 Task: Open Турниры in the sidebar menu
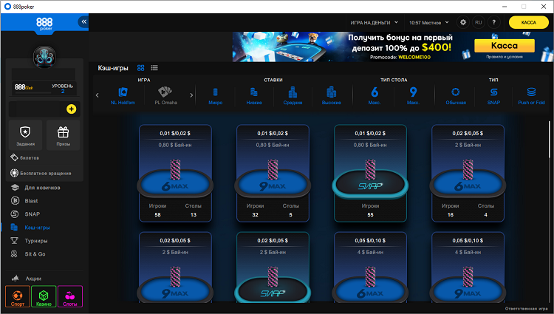[x=36, y=241]
